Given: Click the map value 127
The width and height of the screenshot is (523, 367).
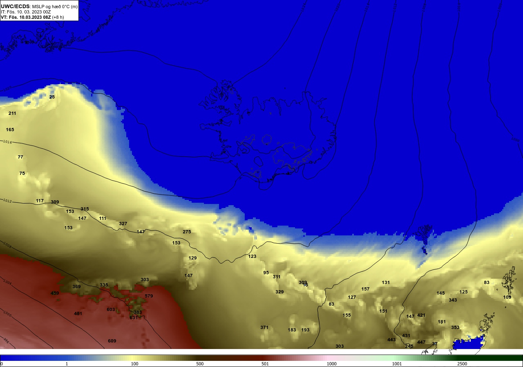Looking at the screenshot, I should coord(352,297).
